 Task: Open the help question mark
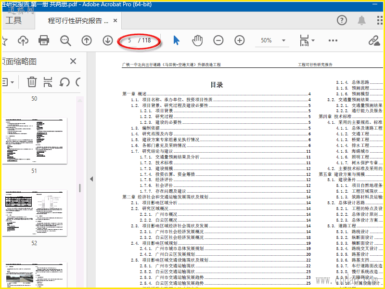(x=342, y=20)
